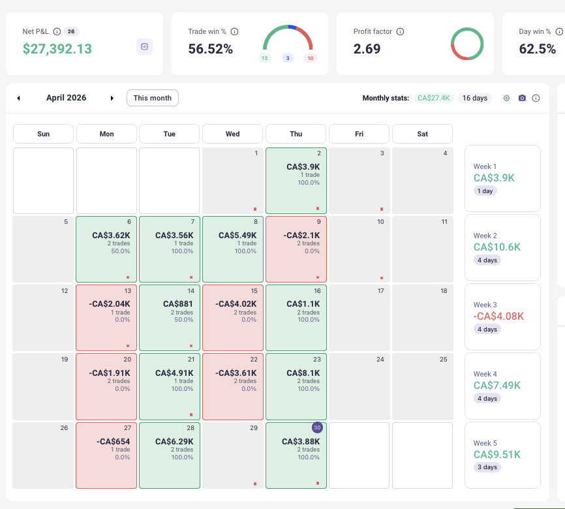Open the purple chat icon in Net P&L card
This screenshot has height=509, width=565.
144,46
